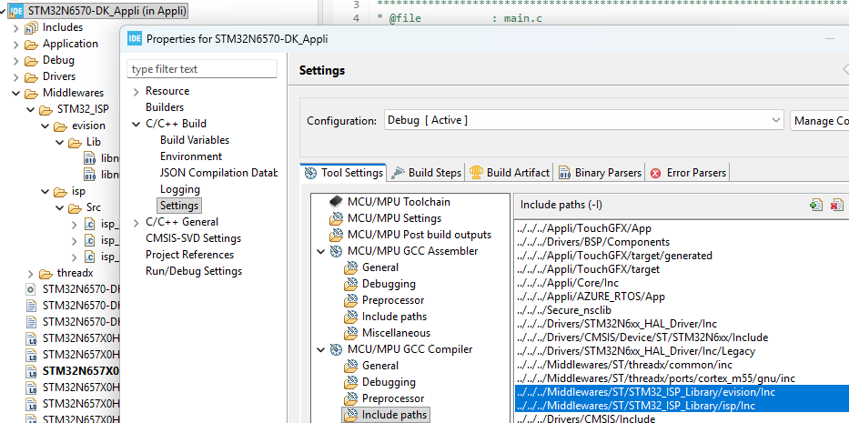Click the add include path icon

tap(816, 205)
